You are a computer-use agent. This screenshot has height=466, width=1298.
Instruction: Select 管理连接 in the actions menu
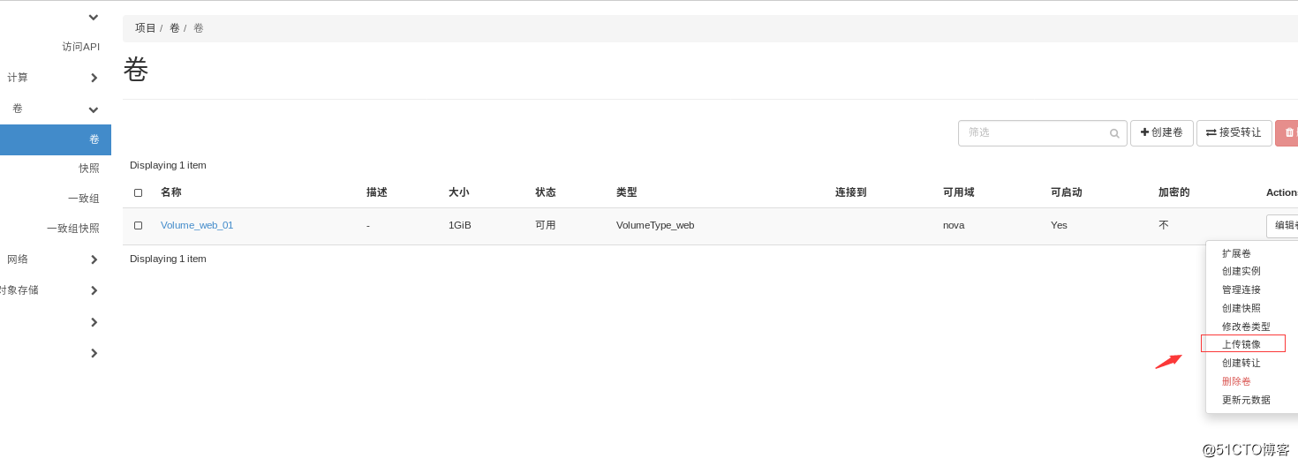click(1241, 289)
